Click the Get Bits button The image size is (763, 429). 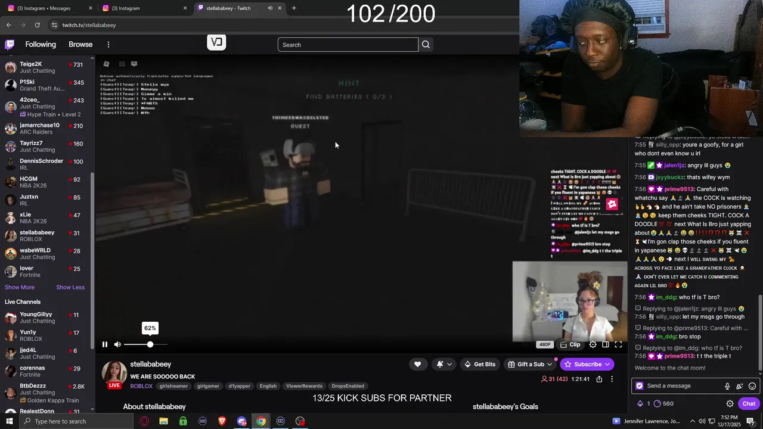[480, 364]
